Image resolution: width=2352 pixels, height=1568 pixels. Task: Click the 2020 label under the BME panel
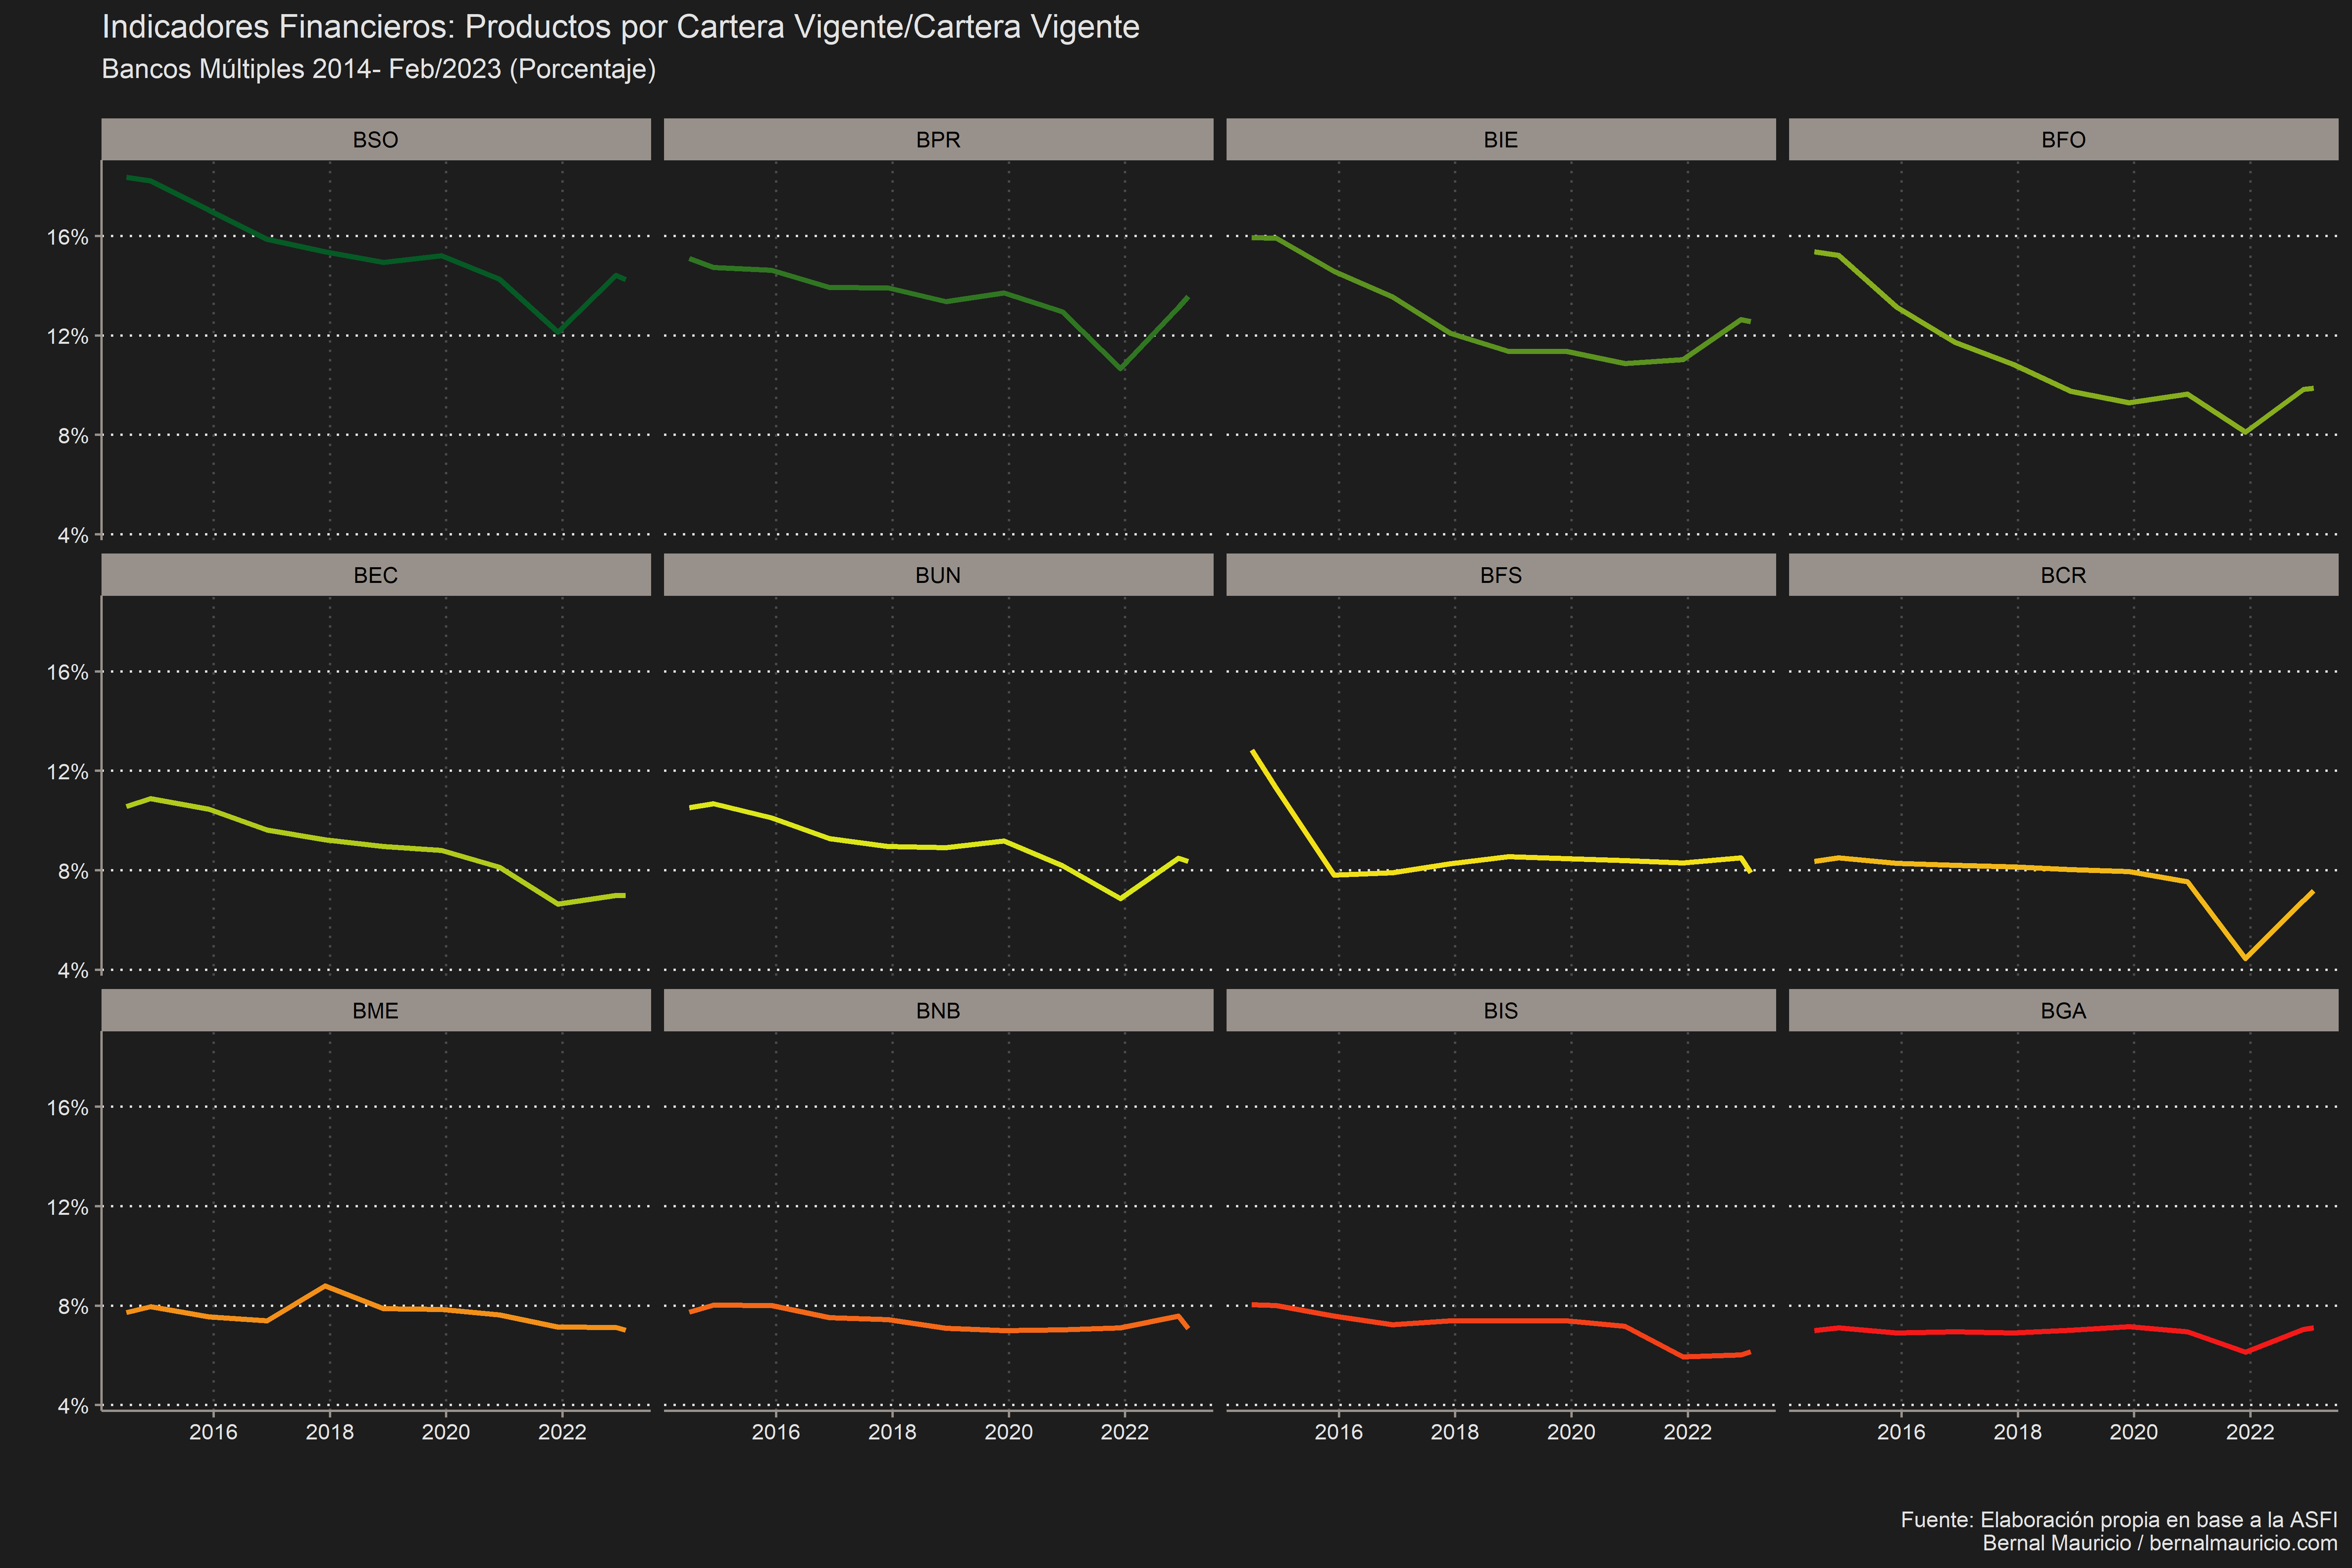pos(446,1432)
